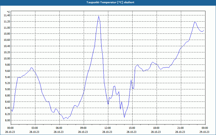Pick the 10,80 y-axis label

(x=7, y=34)
